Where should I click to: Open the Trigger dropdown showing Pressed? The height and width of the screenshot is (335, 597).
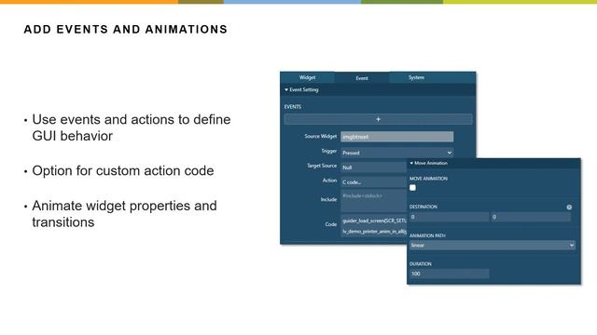click(397, 153)
